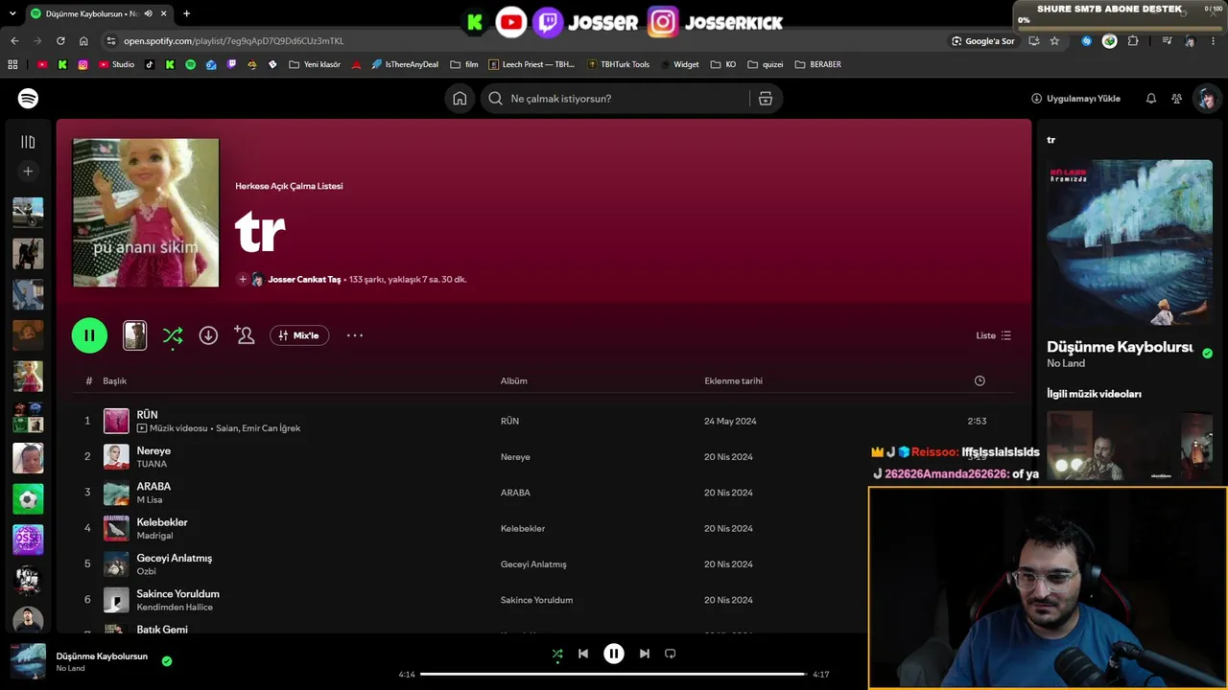Click the Mix'le button
The width and height of the screenshot is (1228, 690).
299,335
